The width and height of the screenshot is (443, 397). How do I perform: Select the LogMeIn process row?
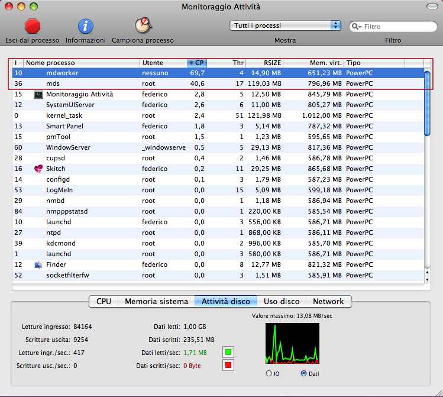point(218,190)
